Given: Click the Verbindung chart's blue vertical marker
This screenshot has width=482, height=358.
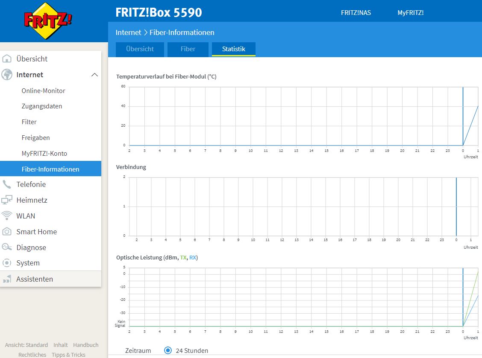Looking at the screenshot, I should click(456, 207).
